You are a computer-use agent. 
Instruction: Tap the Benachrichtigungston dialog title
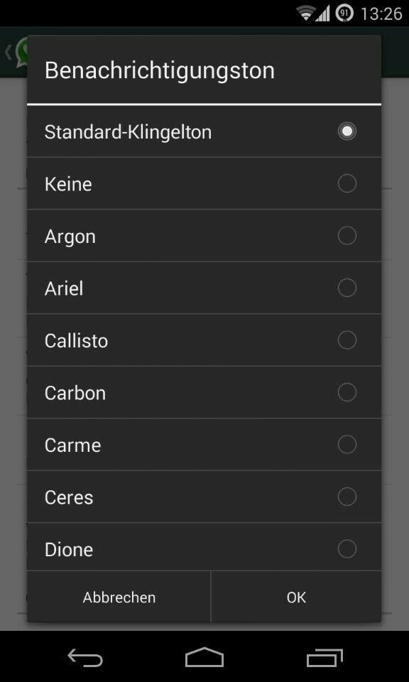click(x=160, y=70)
